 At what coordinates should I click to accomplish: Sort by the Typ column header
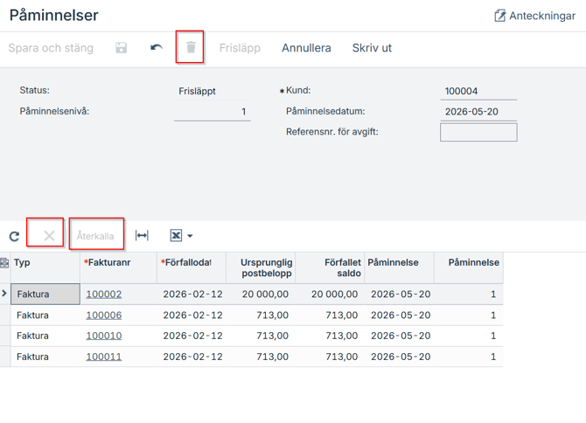(45, 267)
